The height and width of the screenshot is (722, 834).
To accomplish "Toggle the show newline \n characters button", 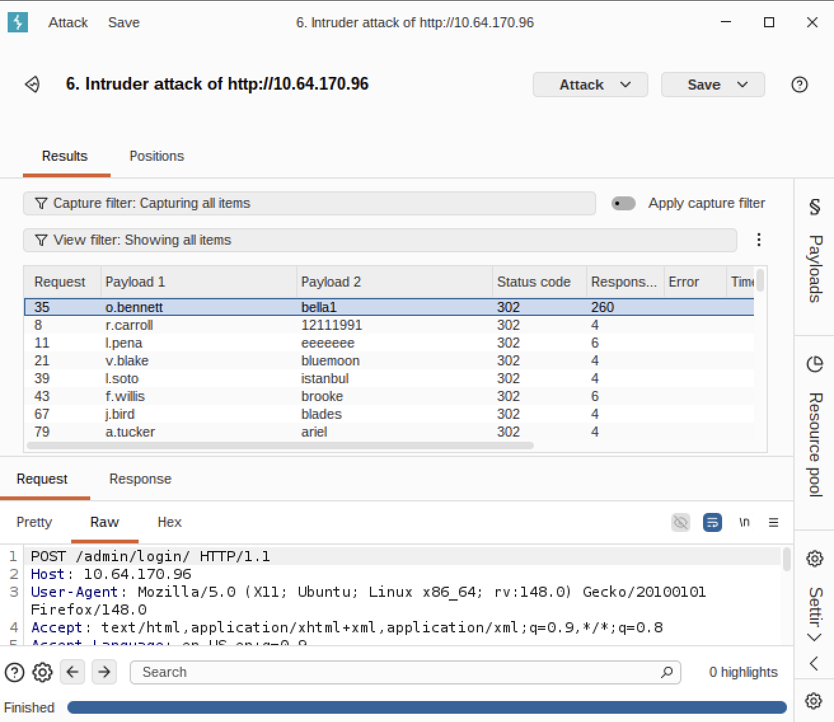I will click(744, 522).
